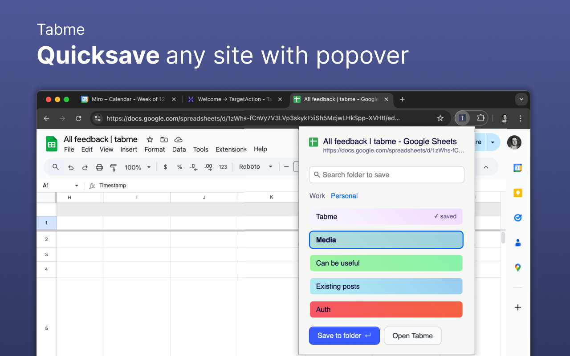Choose the Tabme folder marked saved

click(386, 217)
